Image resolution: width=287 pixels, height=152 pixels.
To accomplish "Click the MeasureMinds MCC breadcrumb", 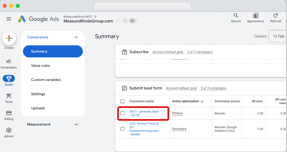I will point(78,17).
